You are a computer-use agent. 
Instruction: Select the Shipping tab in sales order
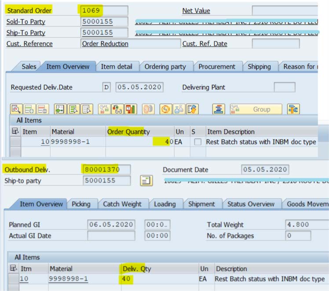259,66
